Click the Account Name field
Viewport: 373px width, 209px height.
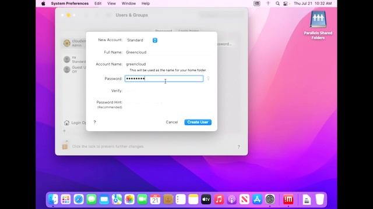click(x=168, y=64)
